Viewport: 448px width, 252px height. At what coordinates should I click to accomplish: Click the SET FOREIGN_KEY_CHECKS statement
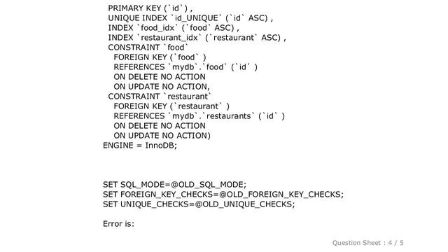(x=223, y=195)
